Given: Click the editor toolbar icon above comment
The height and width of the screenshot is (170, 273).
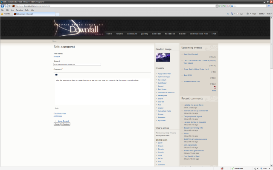Looking at the screenshot, I should (56, 75).
